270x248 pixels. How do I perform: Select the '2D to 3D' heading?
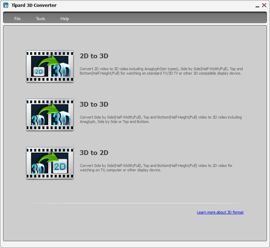(94, 56)
